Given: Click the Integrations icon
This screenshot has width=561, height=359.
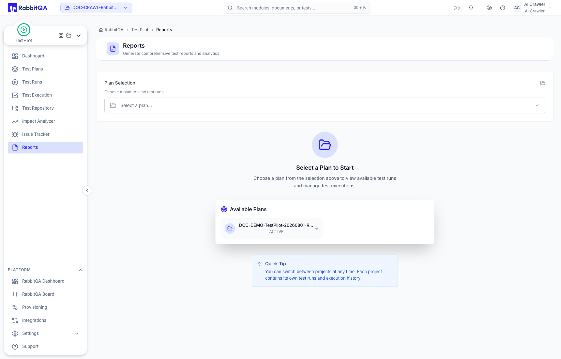Looking at the screenshot, I should pyautogui.click(x=15, y=320).
